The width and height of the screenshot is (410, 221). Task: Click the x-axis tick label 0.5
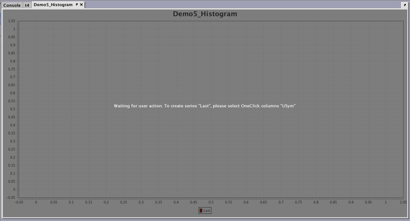[x=211, y=202]
